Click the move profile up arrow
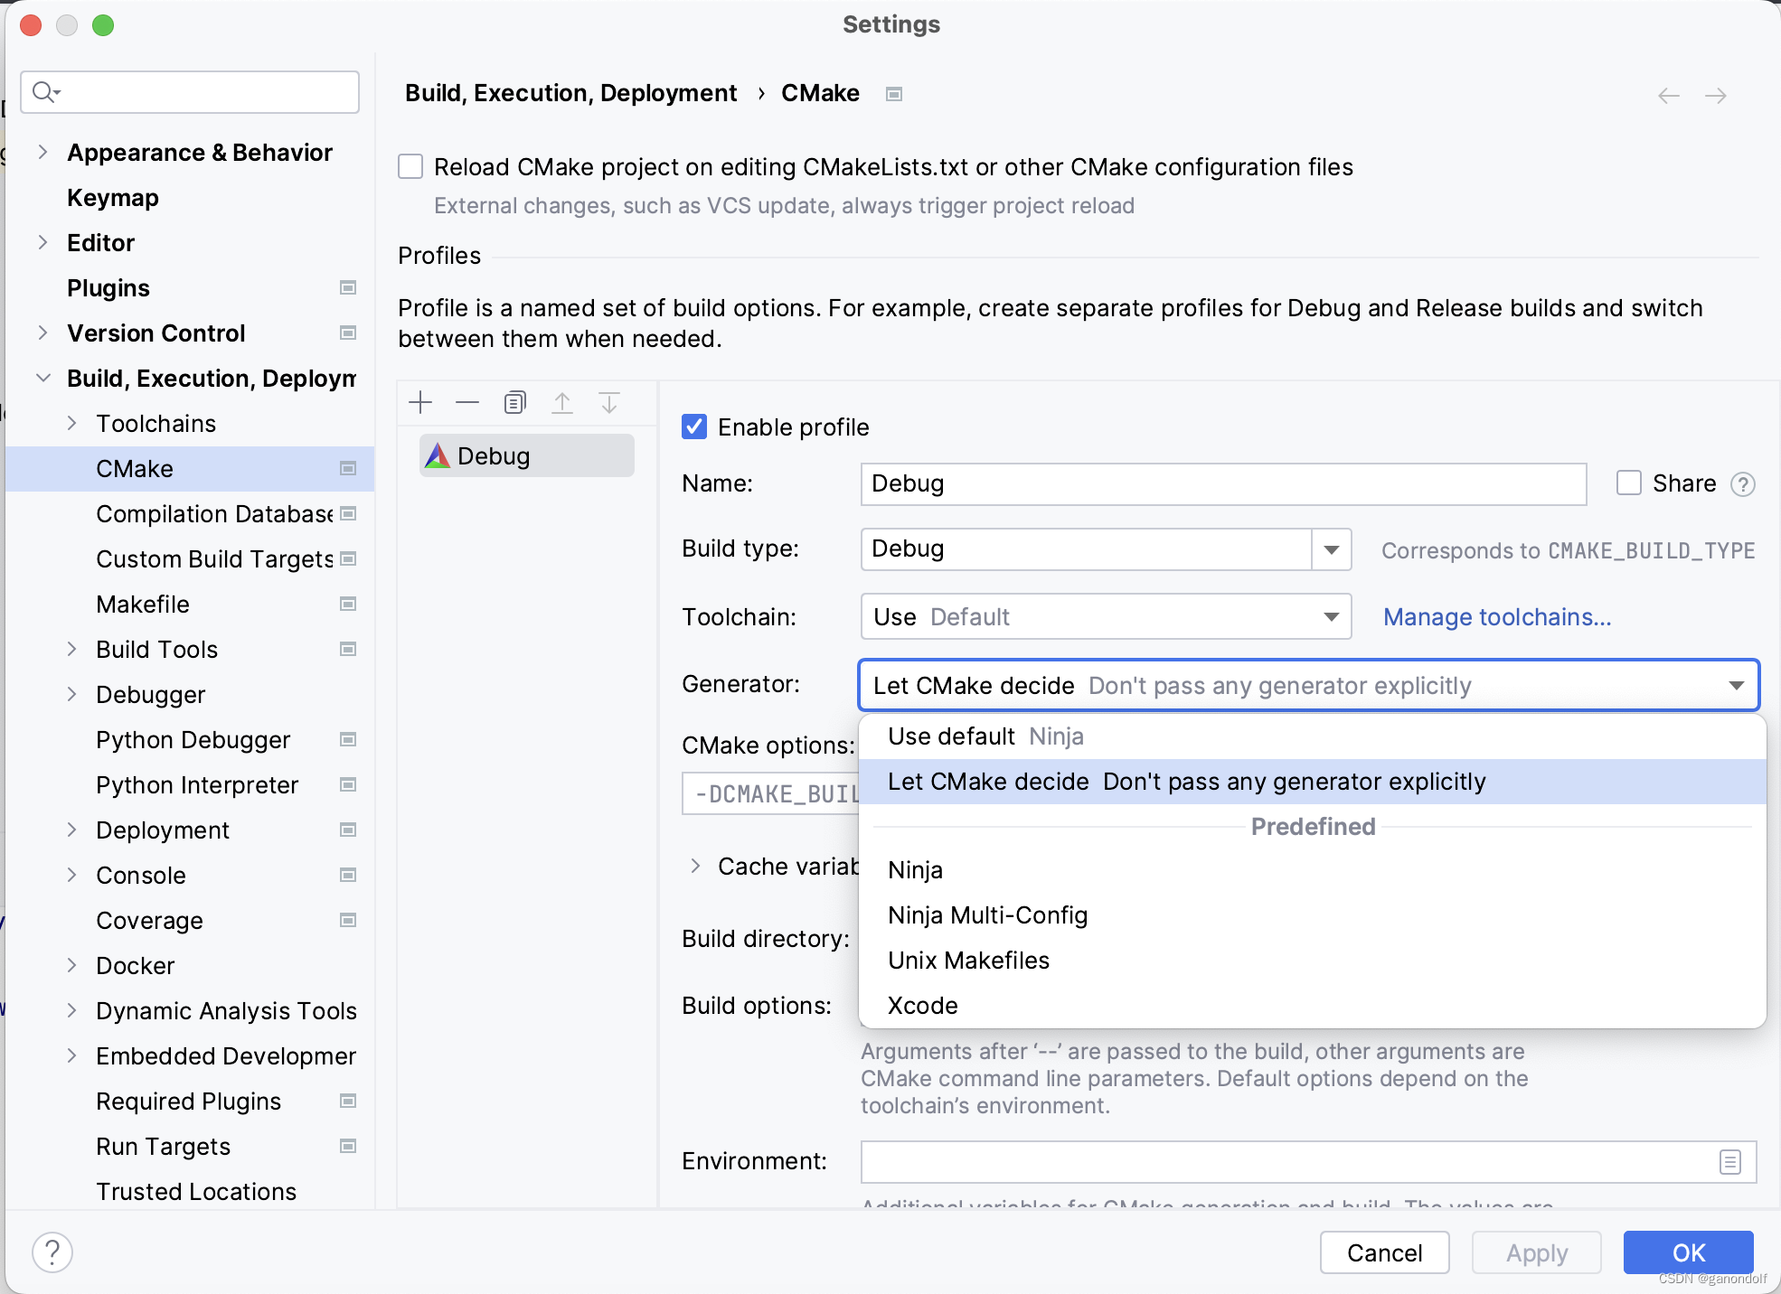 click(x=562, y=403)
